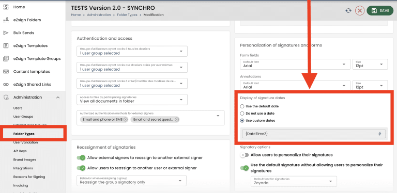Screen dimensions: 397x193
Task: Click the Content templates label in the sidebar
Action: point(32,72)
